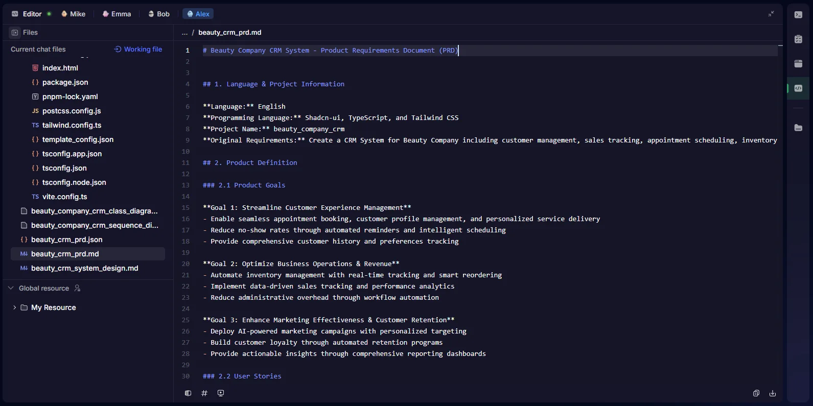Toggle the split view icon at bottom left
The width and height of the screenshot is (813, 406).
(188, 393)
